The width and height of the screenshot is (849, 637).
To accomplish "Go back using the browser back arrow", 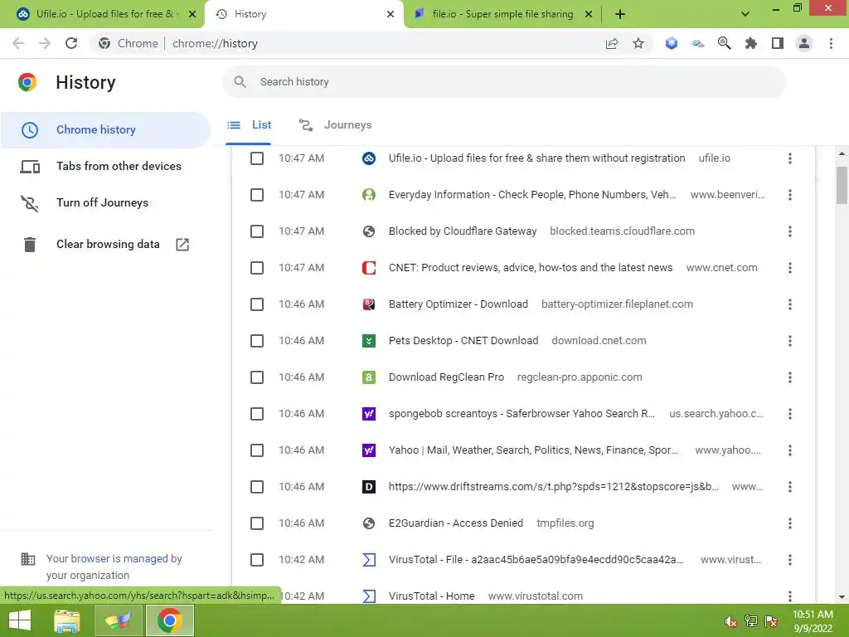I will (18, 43).
